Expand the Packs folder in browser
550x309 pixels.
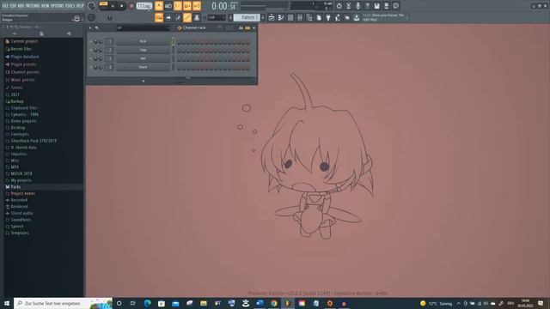[x=15, y=187]
